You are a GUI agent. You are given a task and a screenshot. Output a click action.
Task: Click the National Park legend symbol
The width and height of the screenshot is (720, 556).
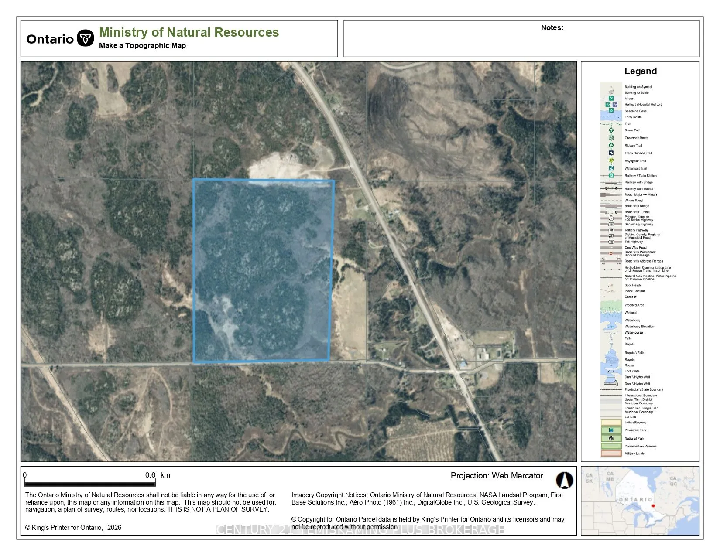tap(611, 438)
